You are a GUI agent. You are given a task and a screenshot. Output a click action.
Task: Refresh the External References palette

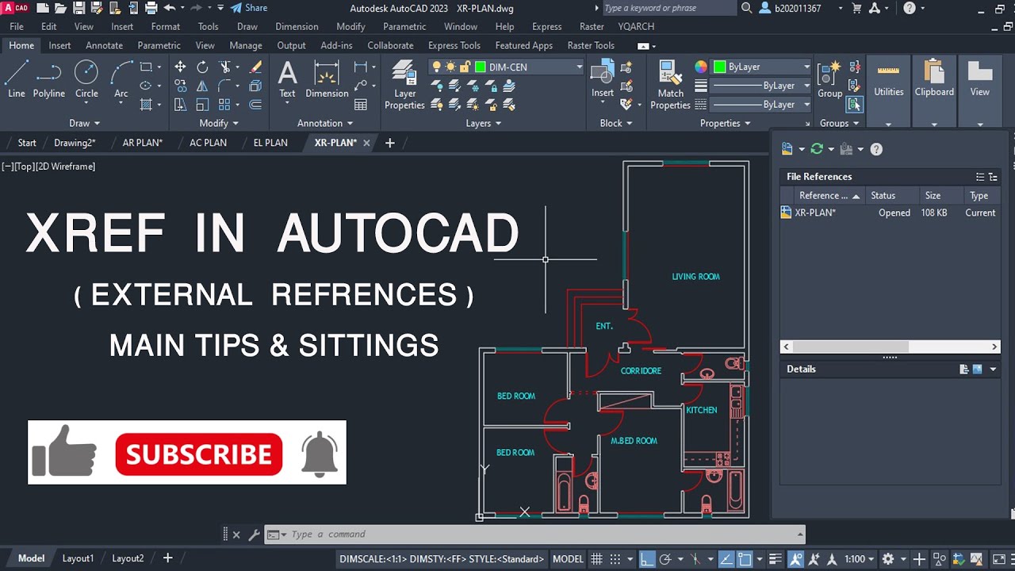coord(817,149)
